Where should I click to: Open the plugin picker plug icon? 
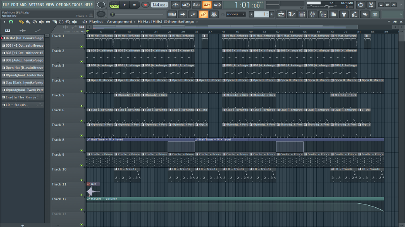[x=344, y=14]
